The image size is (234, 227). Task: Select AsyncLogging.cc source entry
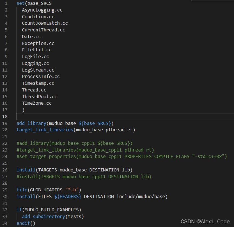coord(42,10)
